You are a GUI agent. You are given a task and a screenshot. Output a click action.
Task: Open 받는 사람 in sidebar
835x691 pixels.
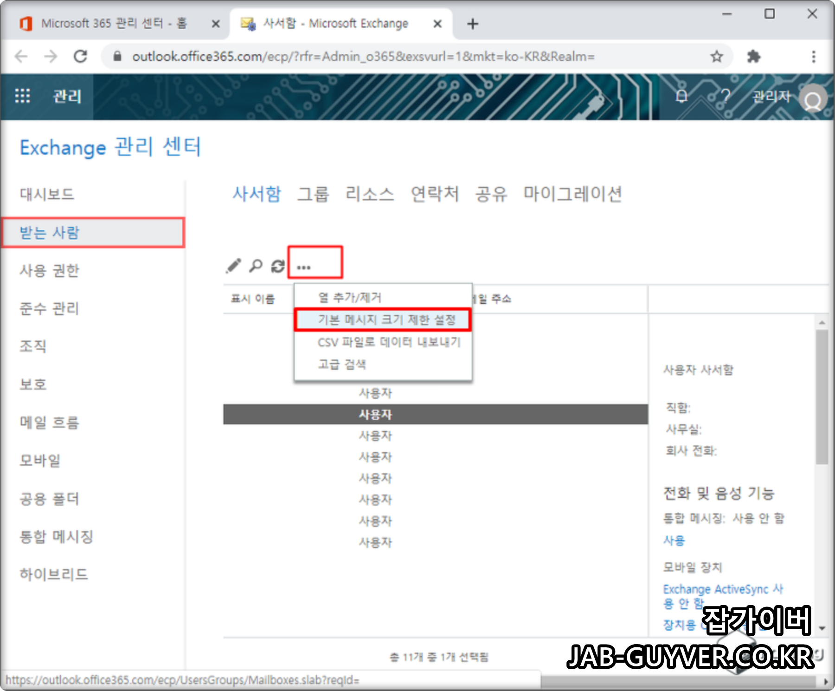(93, 232)
